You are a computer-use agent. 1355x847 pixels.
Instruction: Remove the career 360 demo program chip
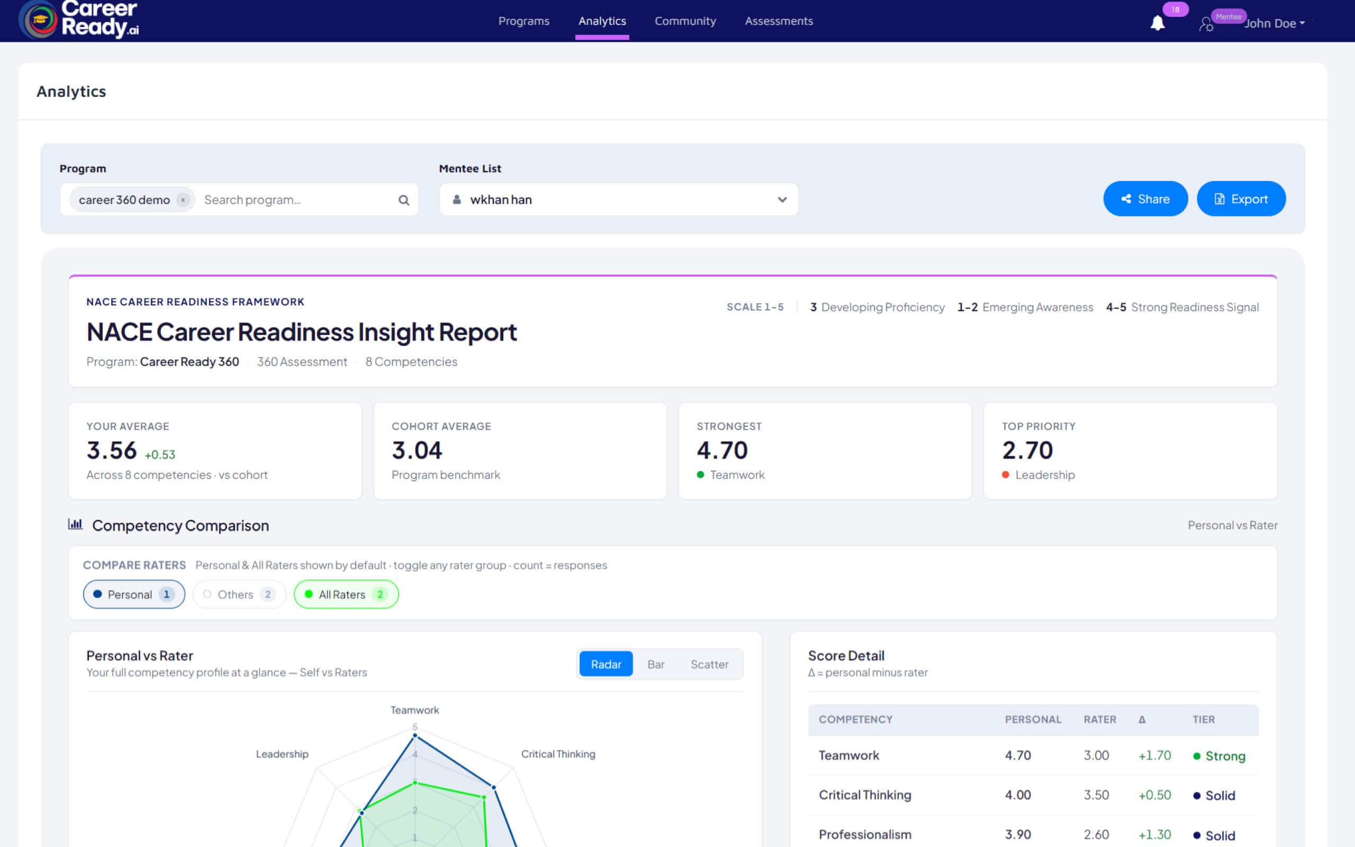pyautogui.click(x=183, y=200)
